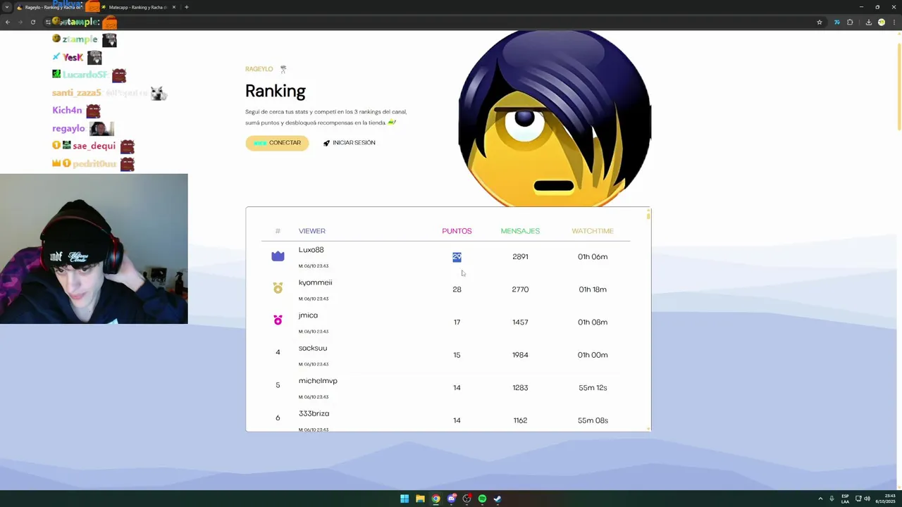Click Chrome icon in taskbar
This screenshot has height=507, width=902.
click(x=435, y=499)
